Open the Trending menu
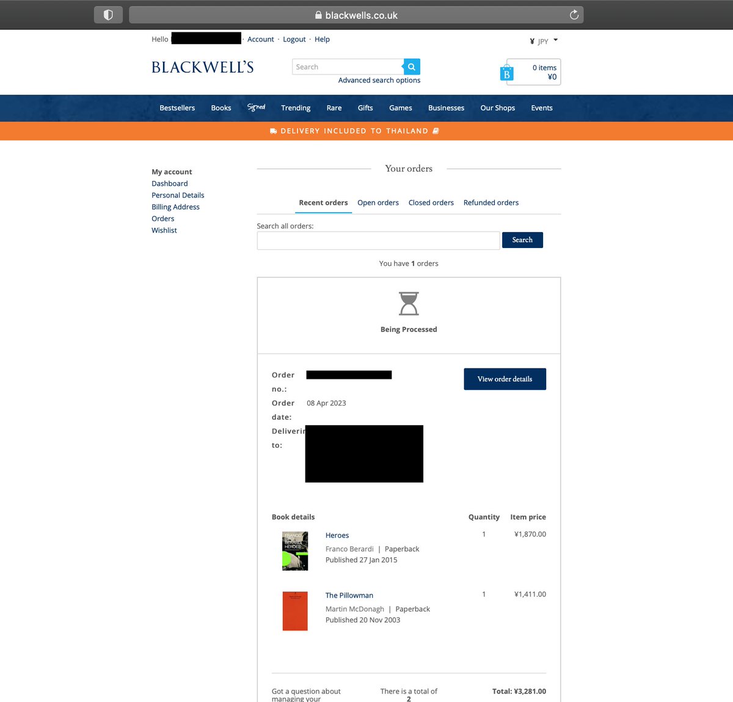Image resolution: width=733 pixels, height=702 pixels. pos(296,108)
